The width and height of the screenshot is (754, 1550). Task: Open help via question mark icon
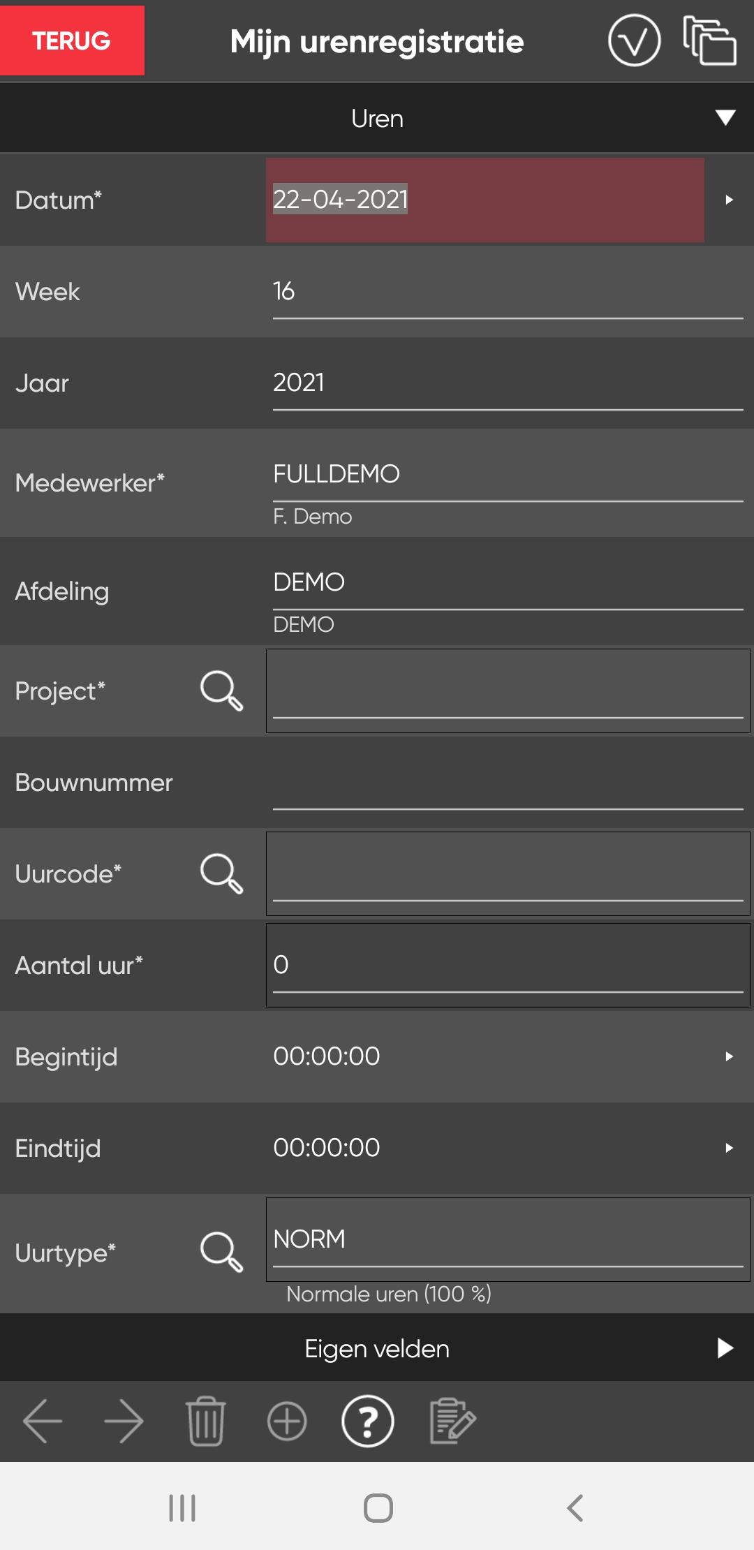click(x=368, y=1420)
